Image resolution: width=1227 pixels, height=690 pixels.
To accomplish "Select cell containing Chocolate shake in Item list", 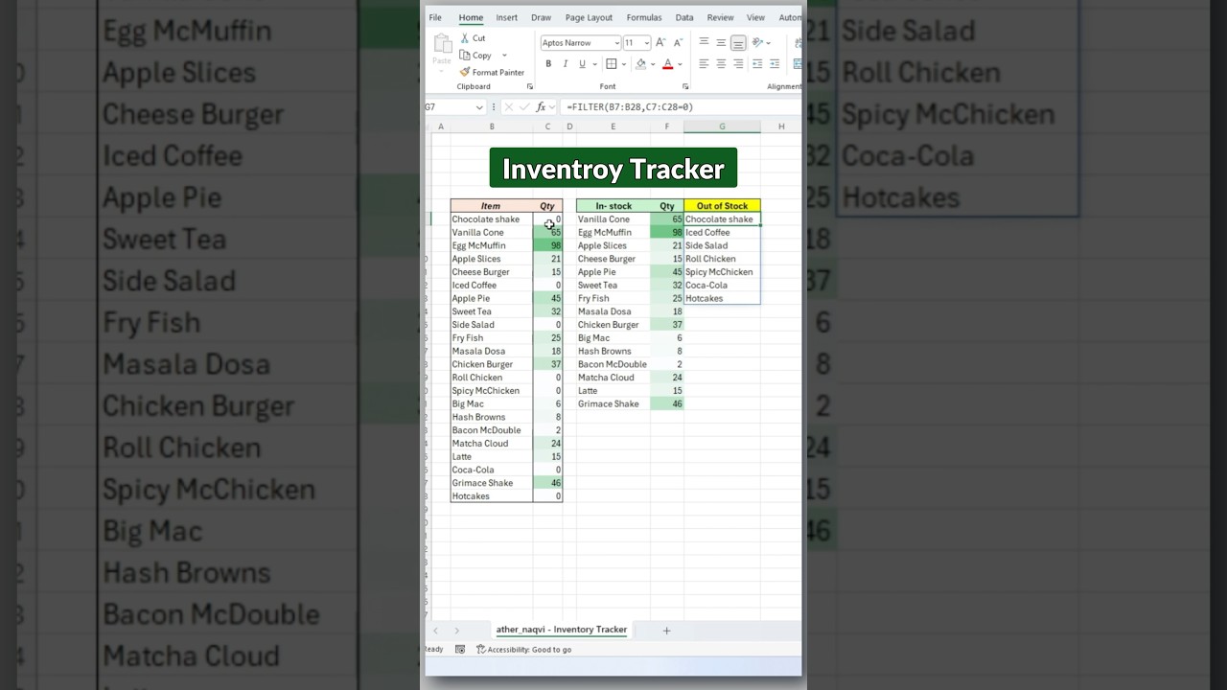I will point(492,219).
